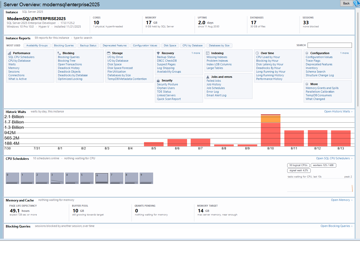Open What is Active report
Viewport: 360px width, 254px height.
pyautogui.click(x=17, y=79)
